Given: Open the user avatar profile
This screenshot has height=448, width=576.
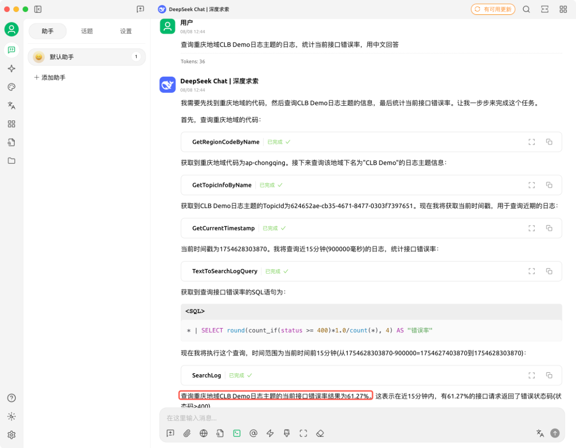Looking at the screenshot, I should point(11,30).
